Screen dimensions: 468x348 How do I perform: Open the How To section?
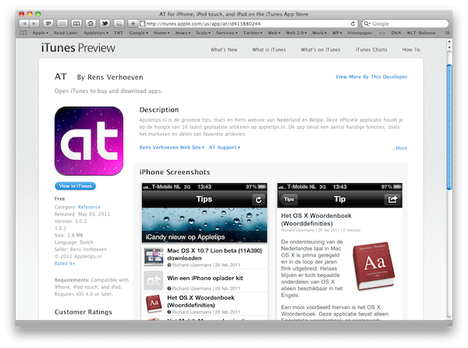coord(411,50)
